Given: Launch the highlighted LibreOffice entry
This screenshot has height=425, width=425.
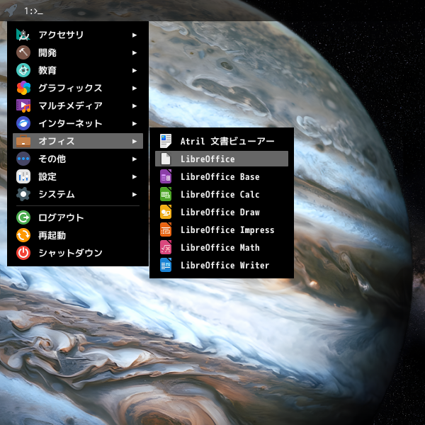Looking at the screenshot, I should tap(222, 159).
